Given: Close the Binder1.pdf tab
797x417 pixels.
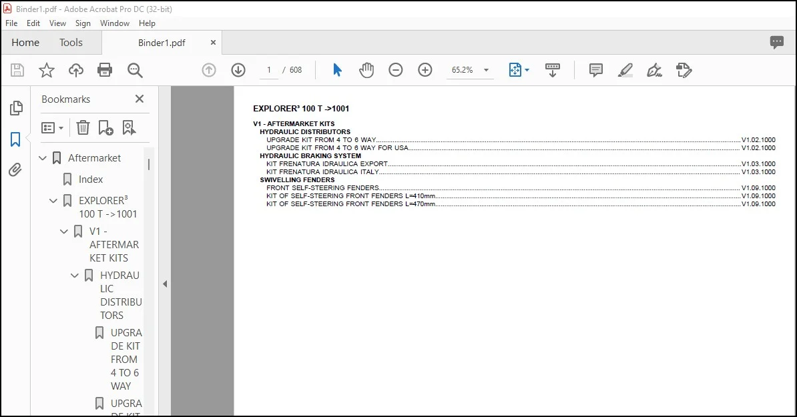Looking at the screenshot, I should coord(213,43).
